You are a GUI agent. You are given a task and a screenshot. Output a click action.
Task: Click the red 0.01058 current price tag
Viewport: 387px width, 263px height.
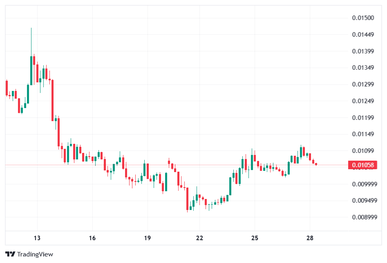tap(363, 165)
